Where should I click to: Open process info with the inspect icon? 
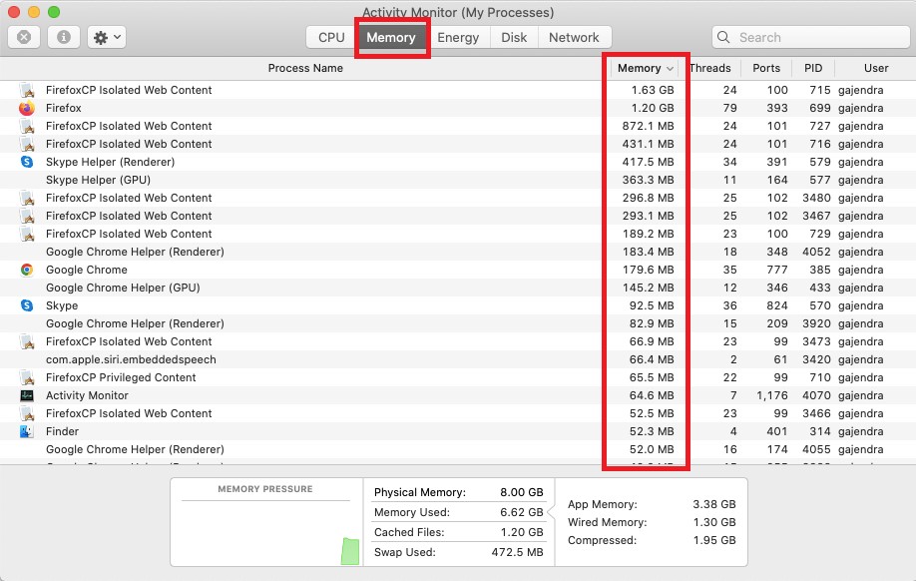[65, 37]
